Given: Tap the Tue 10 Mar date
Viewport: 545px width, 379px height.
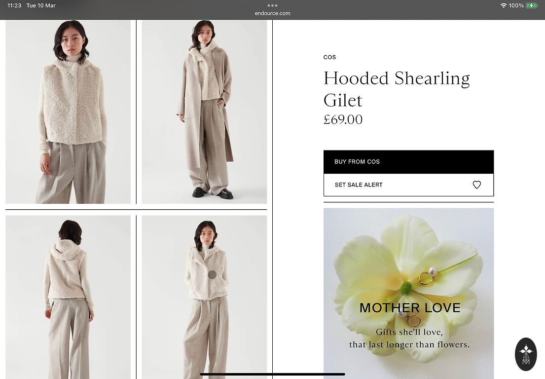Looking at the screenshot, I should click(x=41, y=5).
